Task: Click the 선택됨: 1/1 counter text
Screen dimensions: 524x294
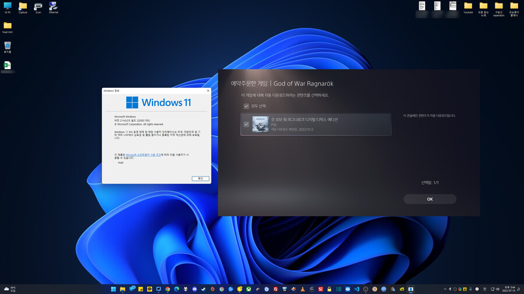Action: 430,182
